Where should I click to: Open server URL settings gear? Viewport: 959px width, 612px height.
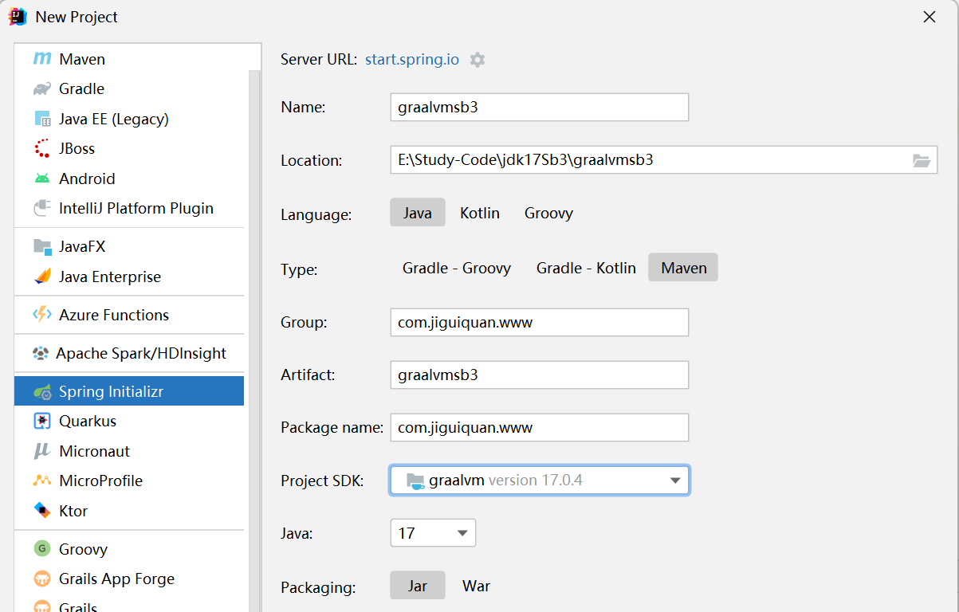(478, 60)
